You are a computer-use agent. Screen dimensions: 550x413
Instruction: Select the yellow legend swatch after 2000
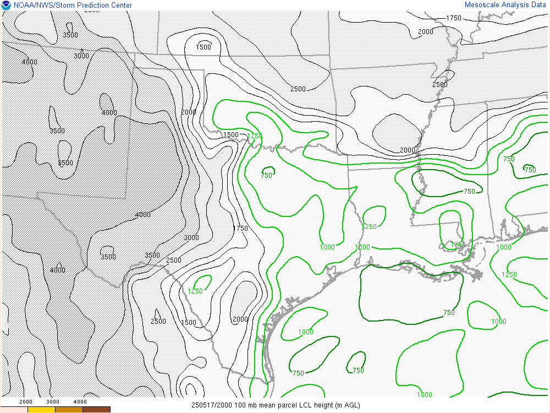click(x=41, y=410)
